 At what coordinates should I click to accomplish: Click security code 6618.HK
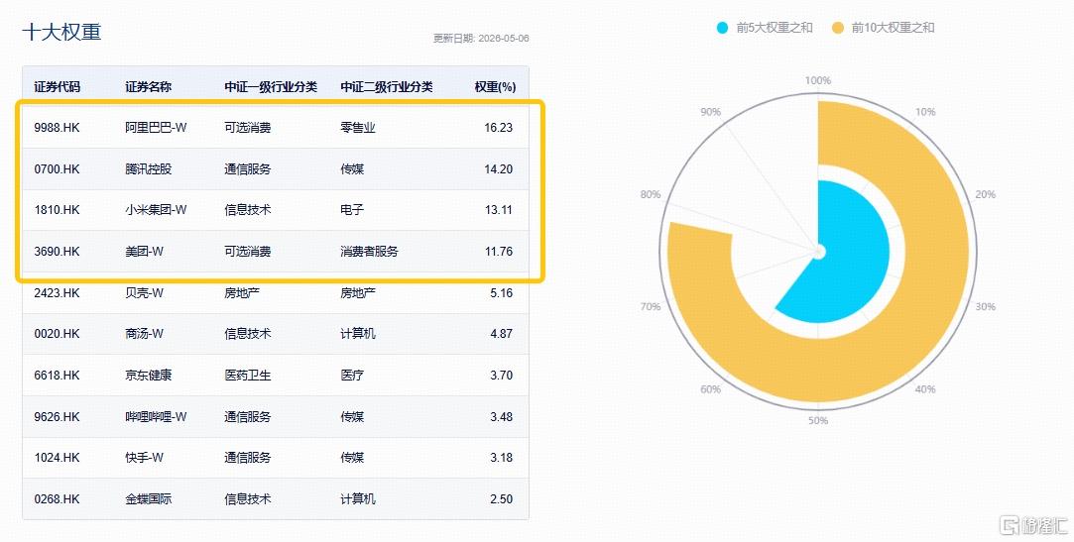(57, 375)
